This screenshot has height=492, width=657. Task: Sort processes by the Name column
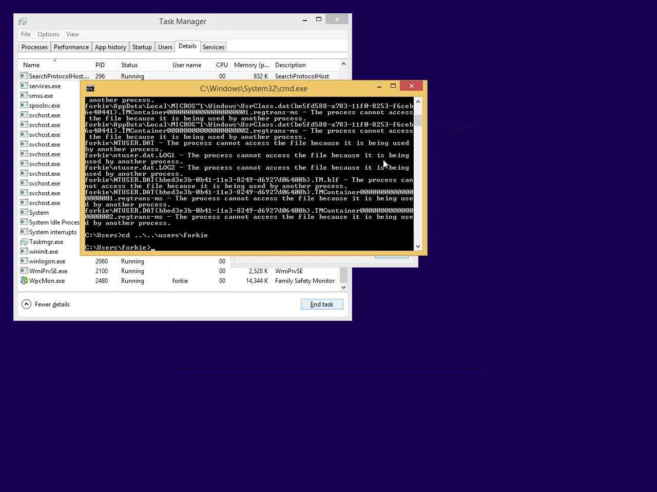coord(55,65)
